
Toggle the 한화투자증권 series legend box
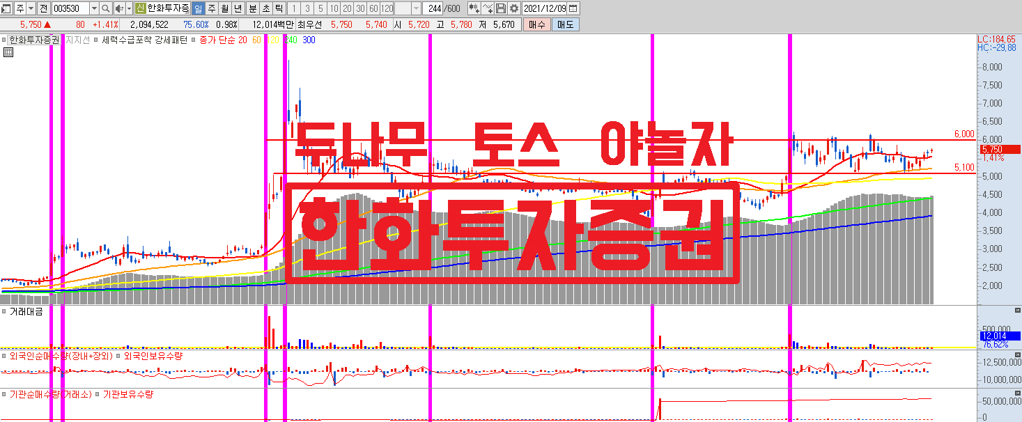(3, 40)
